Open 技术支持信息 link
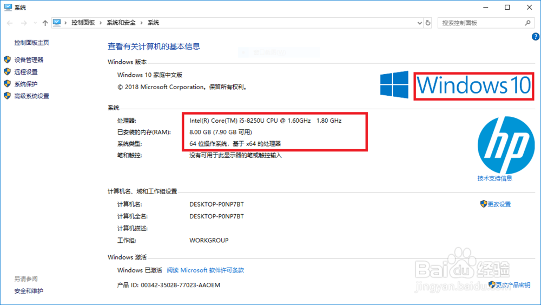 click(495, 178)
